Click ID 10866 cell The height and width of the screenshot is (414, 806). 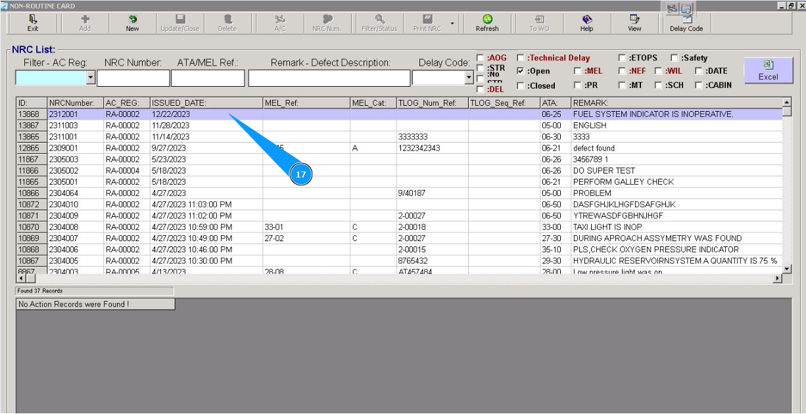pyautogui.click(x=31, y=193)
